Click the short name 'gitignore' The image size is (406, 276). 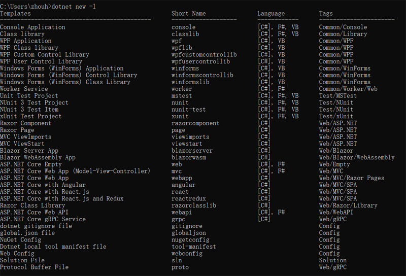pyautogui.click(x=187, y=226)
